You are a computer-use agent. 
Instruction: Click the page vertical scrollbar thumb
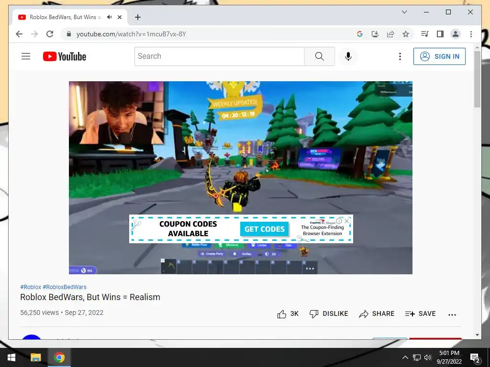477,79
